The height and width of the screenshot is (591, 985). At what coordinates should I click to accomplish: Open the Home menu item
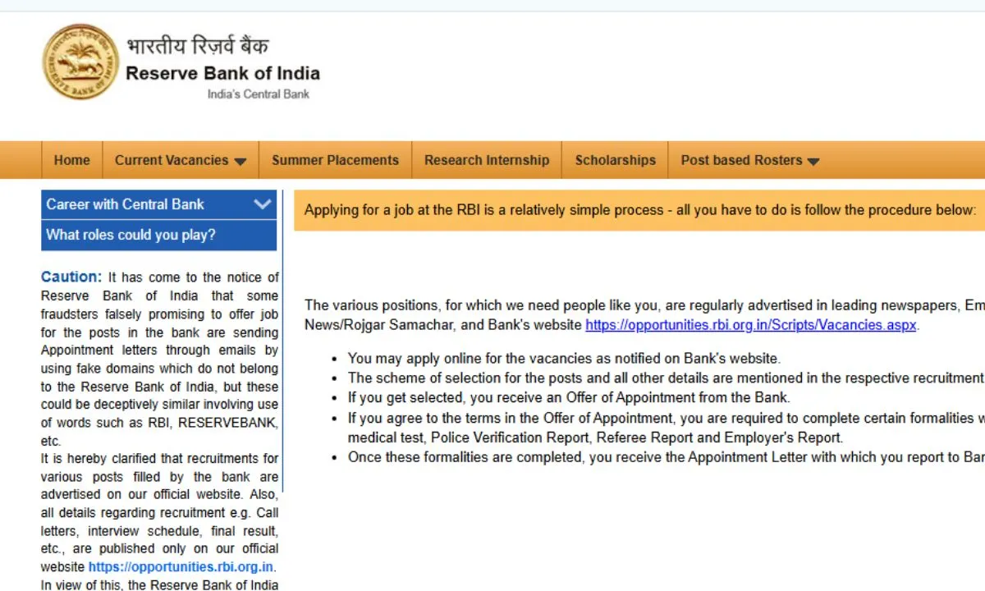pos(72,160)
